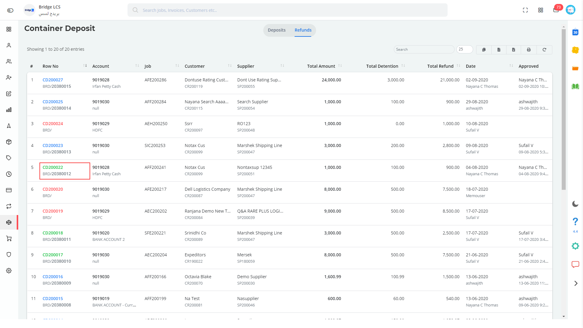Open the repeat arrows sidebar icon
This screenshot has height=328, width=583.
9,206
